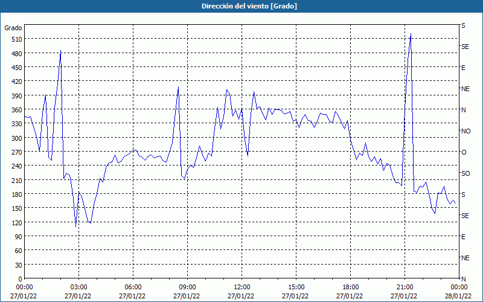Screen dimensions: 483x302
Task: Select the 09:00 time axis label
Action: point(187,288)
